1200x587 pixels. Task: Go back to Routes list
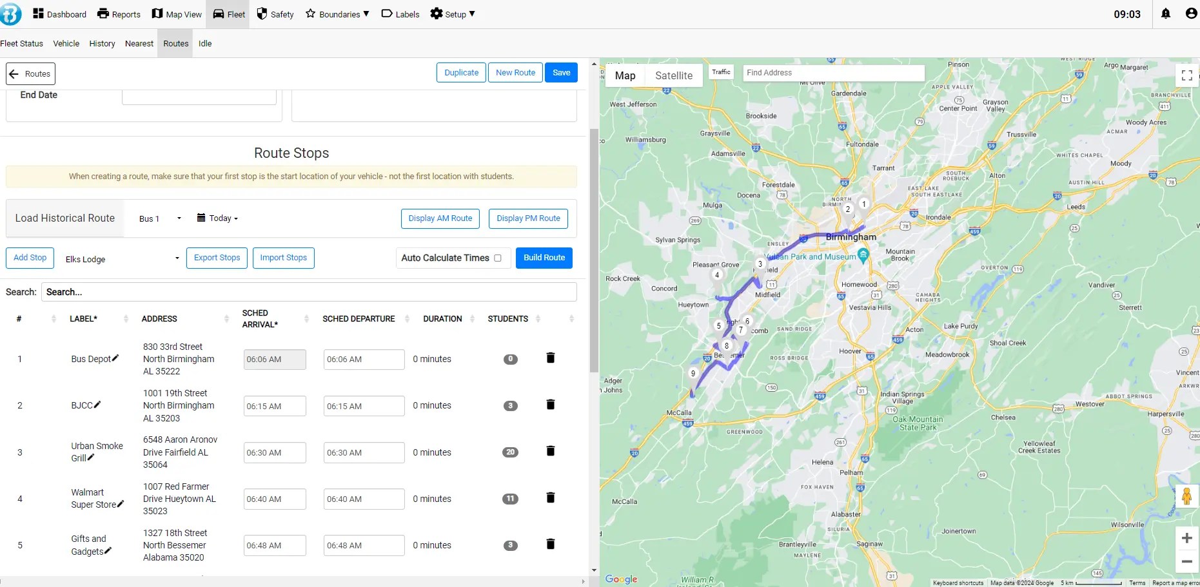pos(30,73)
